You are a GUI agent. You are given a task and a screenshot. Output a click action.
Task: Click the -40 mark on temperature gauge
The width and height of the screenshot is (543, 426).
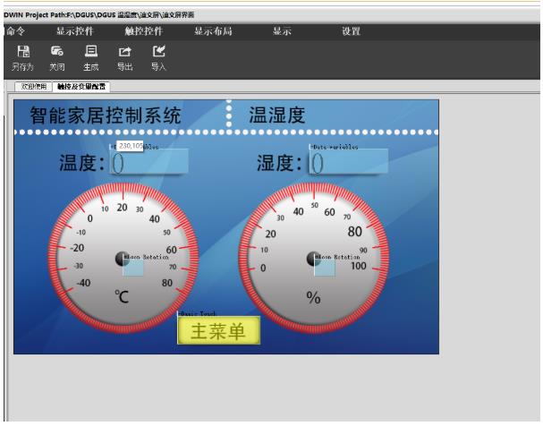point(83,283)
